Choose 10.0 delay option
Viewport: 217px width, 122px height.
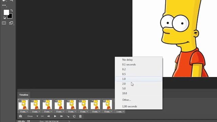[x=139, y=94]
